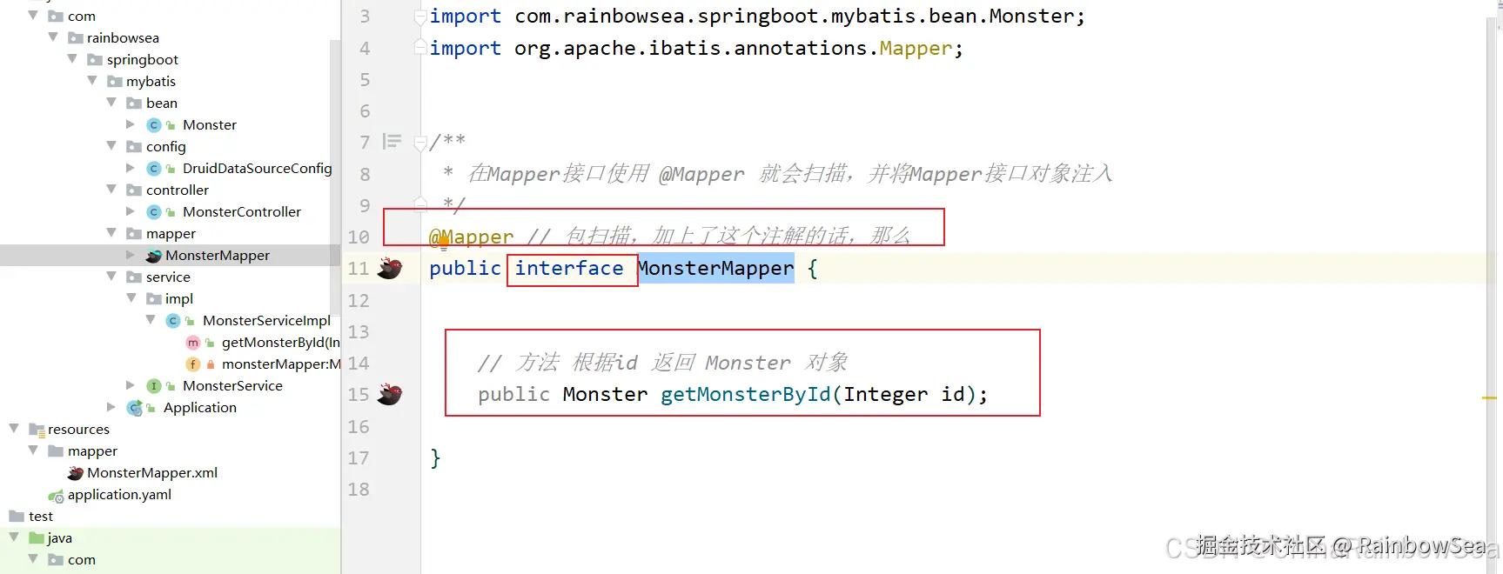The image size is (1503, 574).
Task: Click the doc comment render icon on line 7
Action: (393, 142)
